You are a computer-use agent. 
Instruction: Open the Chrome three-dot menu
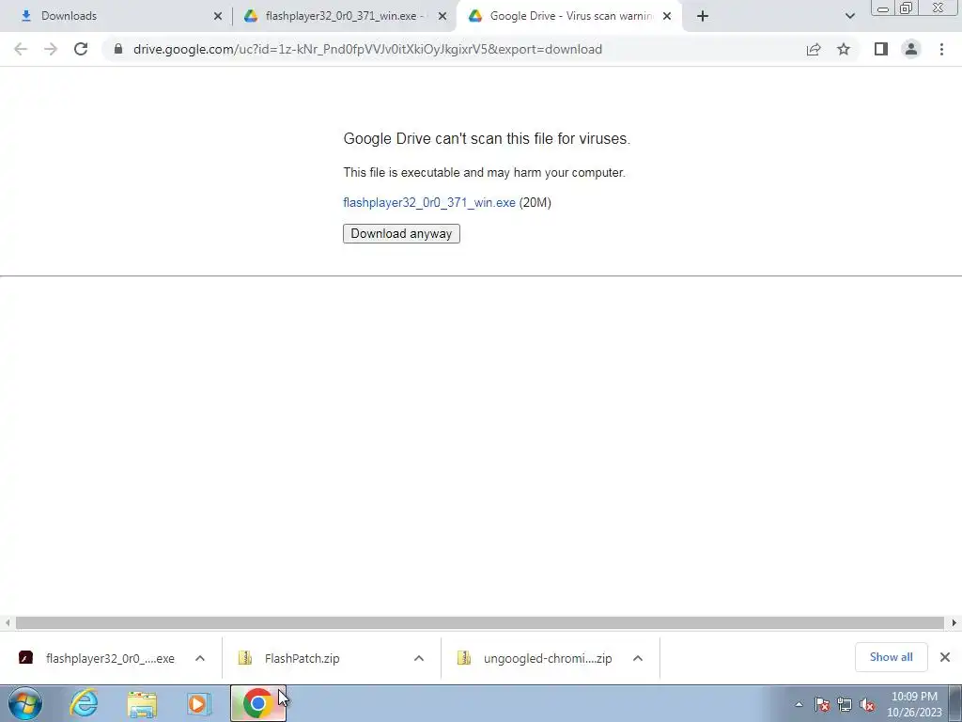pos(941,49)
